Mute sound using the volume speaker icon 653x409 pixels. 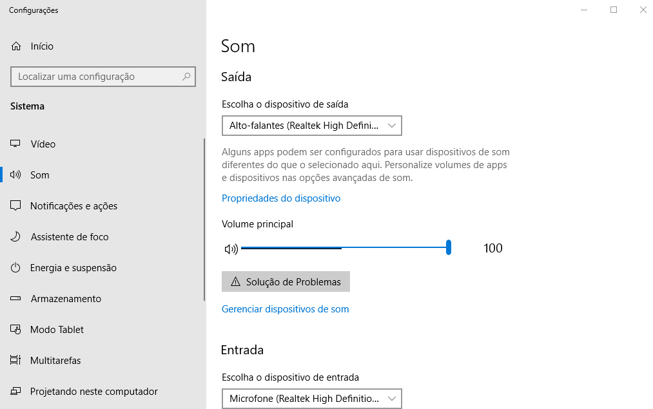(x=231, y=249)
